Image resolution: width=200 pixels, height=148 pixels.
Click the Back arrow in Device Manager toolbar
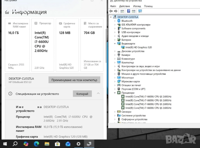111,11
